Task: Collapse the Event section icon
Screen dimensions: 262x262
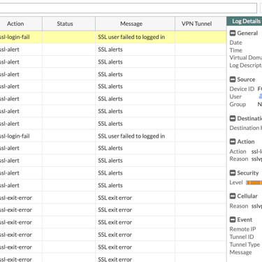Action: click(x=233, y=219)
